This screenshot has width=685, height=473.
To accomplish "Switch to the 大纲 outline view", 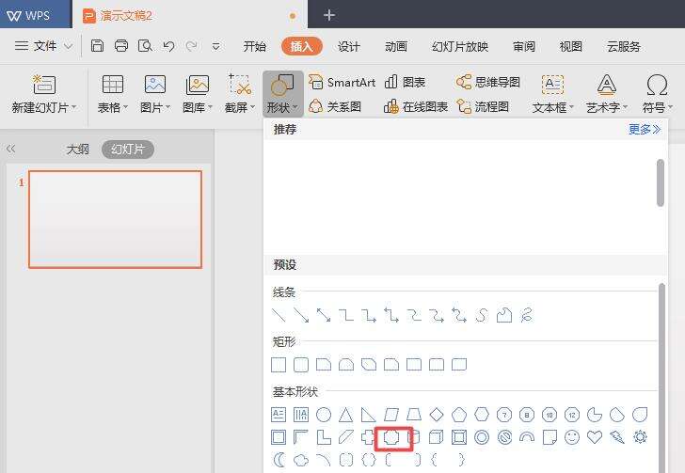I will (77, 150).
